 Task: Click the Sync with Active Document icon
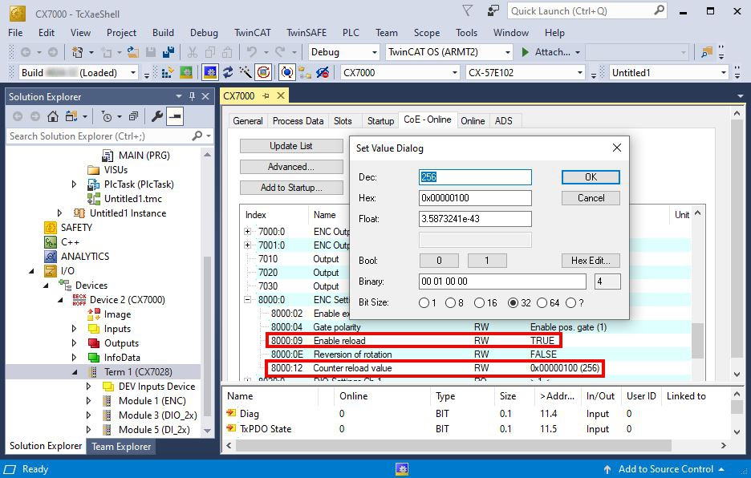point(71,116)
